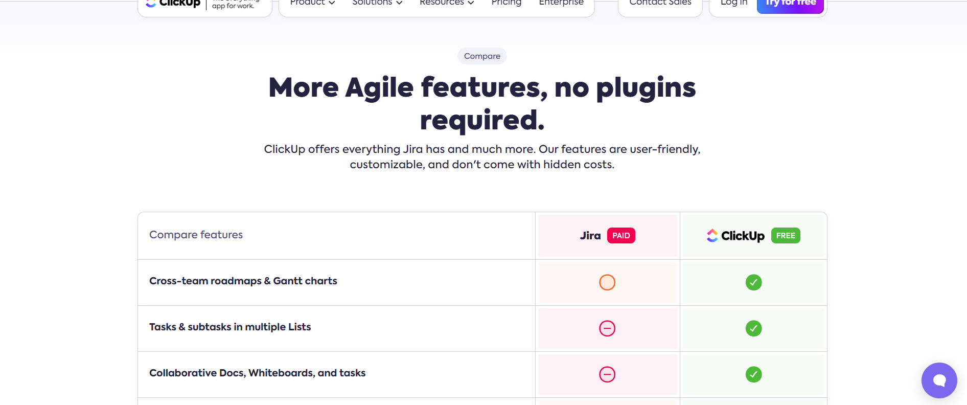
Task: Open the Pricing page
Action: [x=506, y=3]
